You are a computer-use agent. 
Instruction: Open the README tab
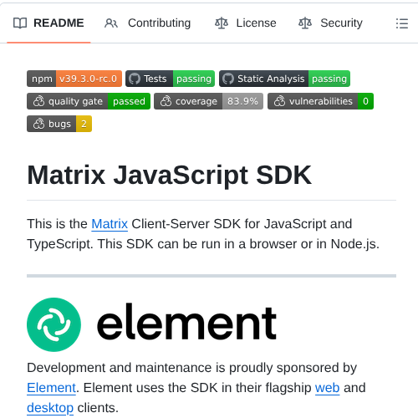[48, 23]
